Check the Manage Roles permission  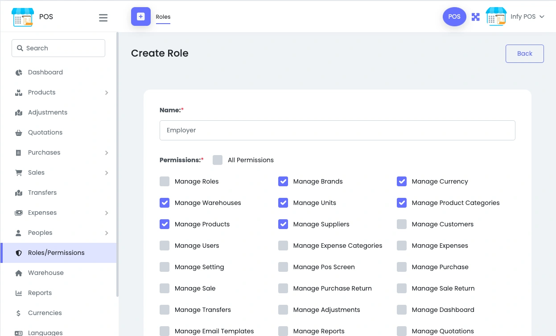point(165,181)
